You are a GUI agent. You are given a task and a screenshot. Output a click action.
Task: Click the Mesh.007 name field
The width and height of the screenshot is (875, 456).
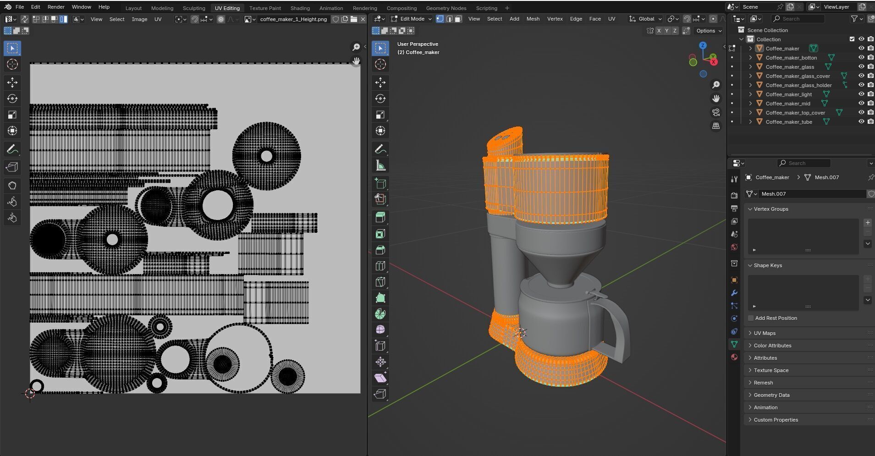(812, 194)
